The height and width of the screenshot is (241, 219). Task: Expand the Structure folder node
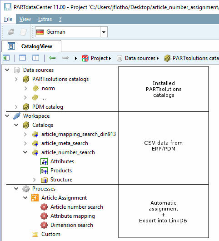35,180
